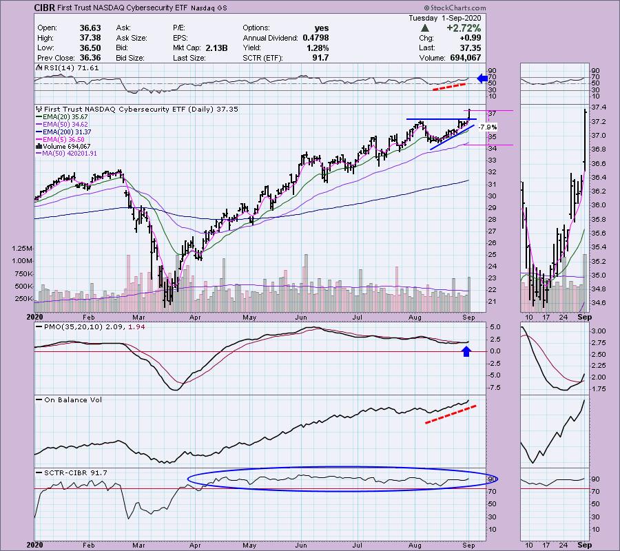This screenshot has width=620, height=551.
Task: Click the PMO(35,20,10) indicator label
Action: (x=90, y=327)
